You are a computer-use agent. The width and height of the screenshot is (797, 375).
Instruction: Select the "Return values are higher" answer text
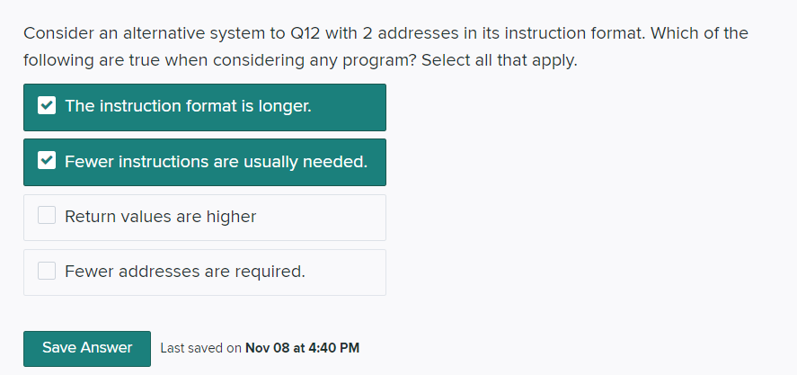coord(160,217)
